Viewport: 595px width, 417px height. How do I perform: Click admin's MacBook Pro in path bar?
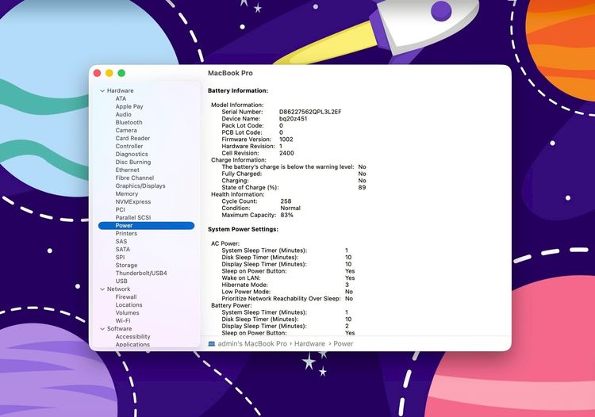[x=252, y=344]
